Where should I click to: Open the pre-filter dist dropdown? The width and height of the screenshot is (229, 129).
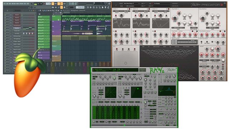[x=194, y=28]
